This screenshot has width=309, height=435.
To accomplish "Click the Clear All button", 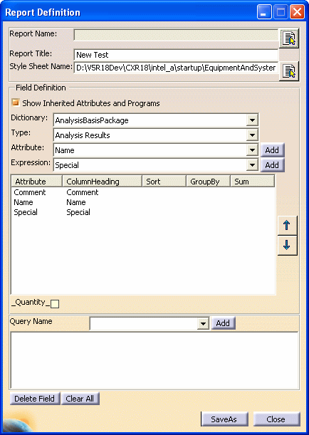I will pyautogui.click(x=80, y=399).
